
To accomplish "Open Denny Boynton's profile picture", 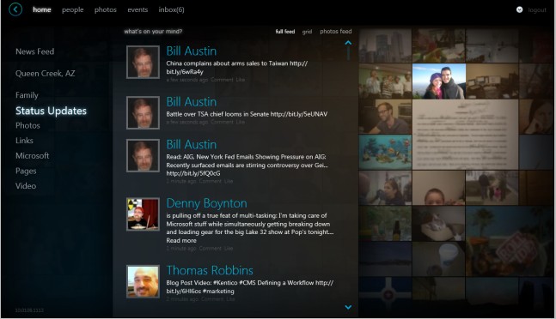I will 143,214.
